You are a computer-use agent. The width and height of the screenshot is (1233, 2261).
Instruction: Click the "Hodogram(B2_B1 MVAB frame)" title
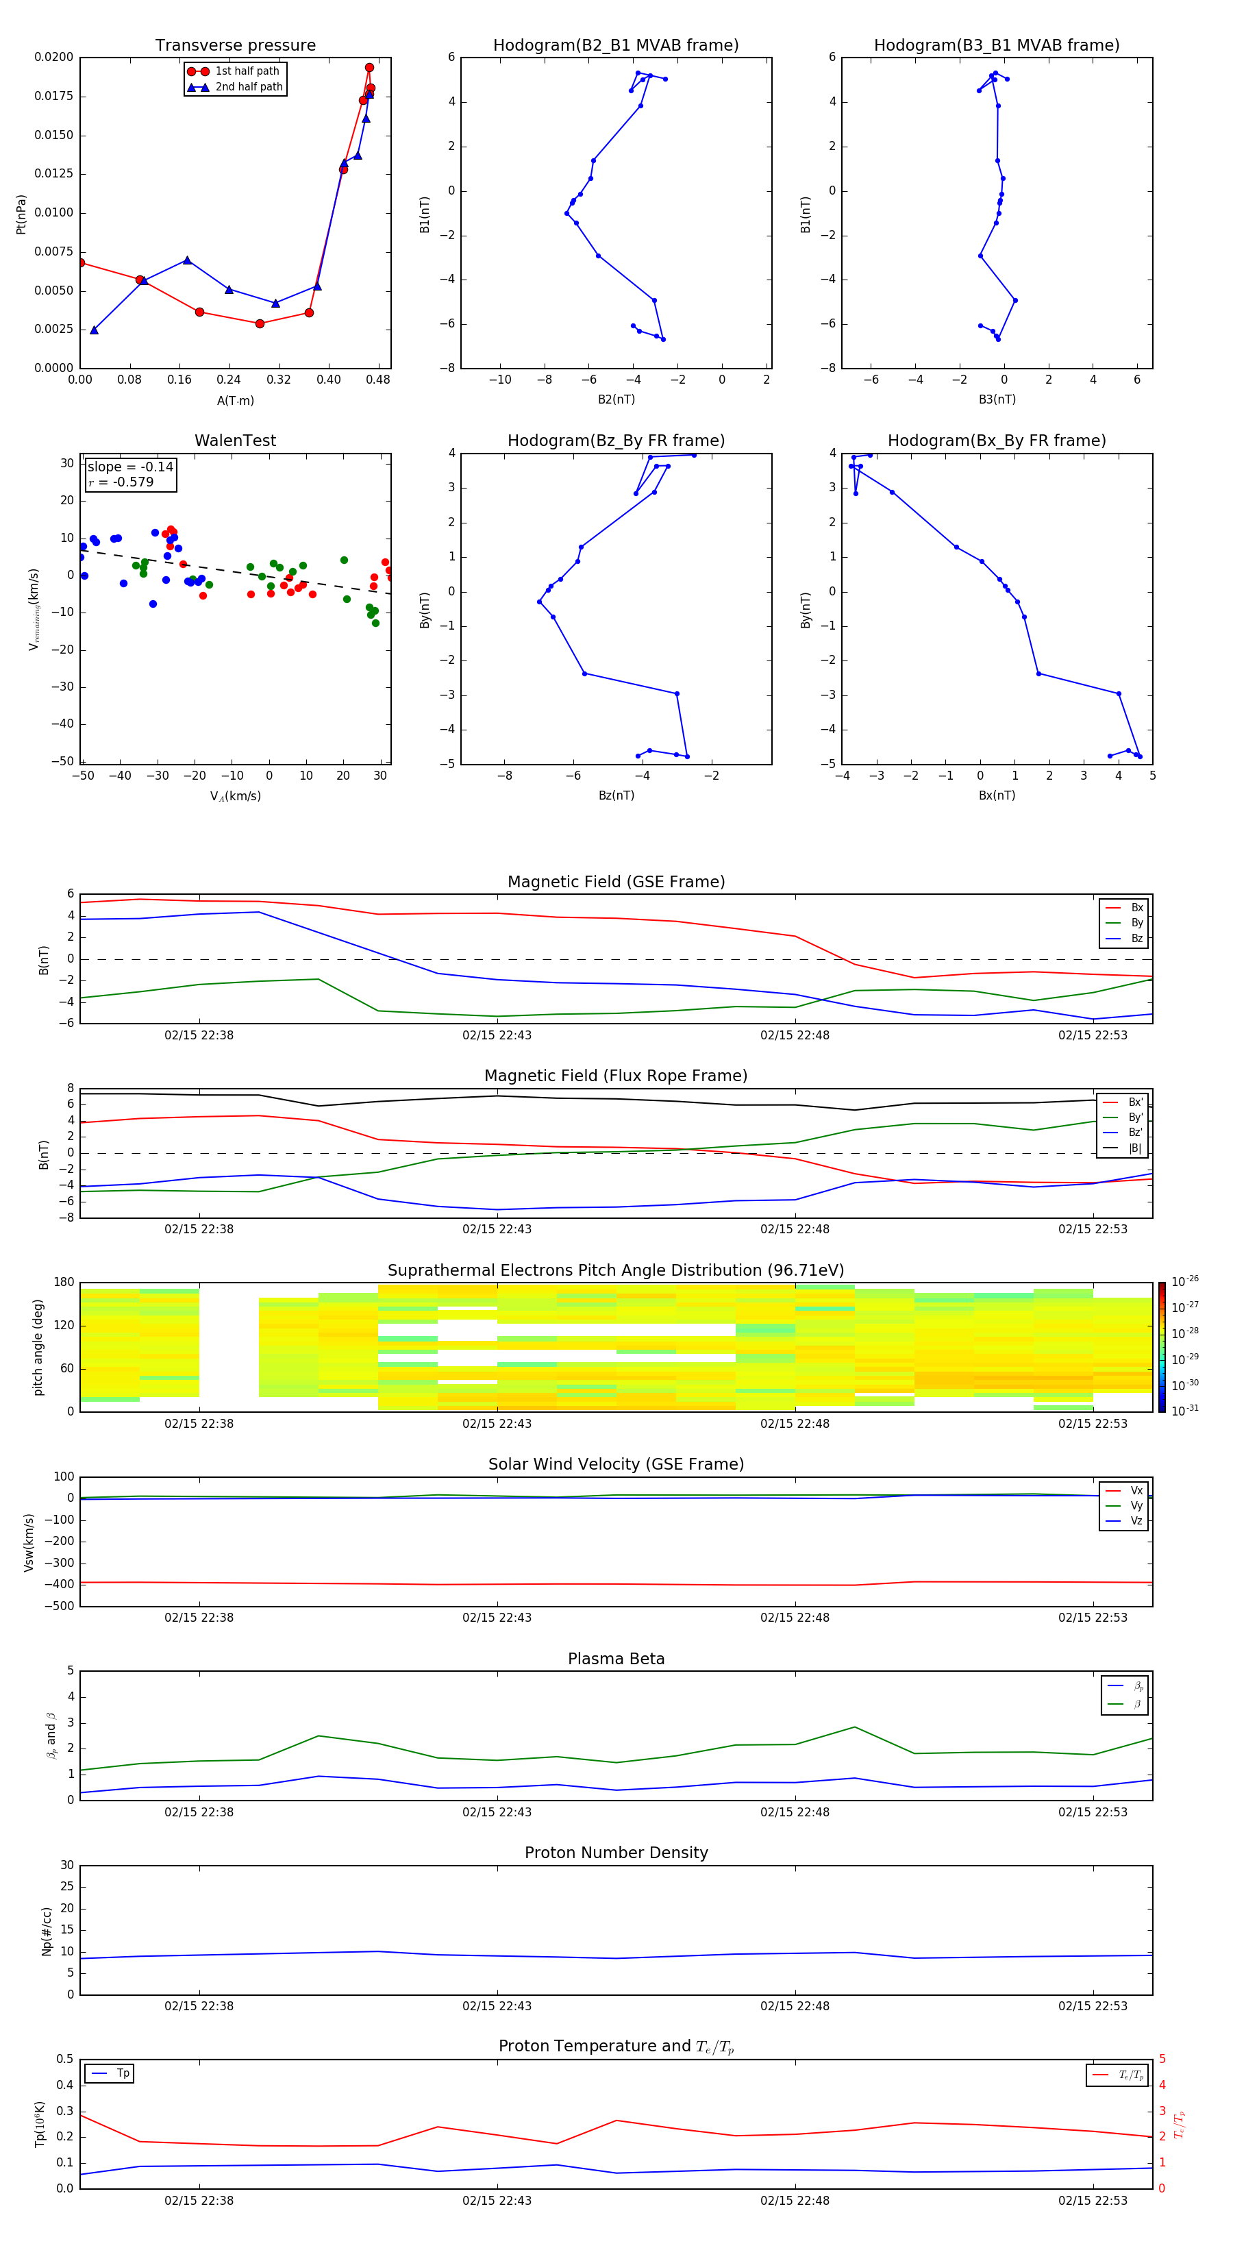(616, 46)
